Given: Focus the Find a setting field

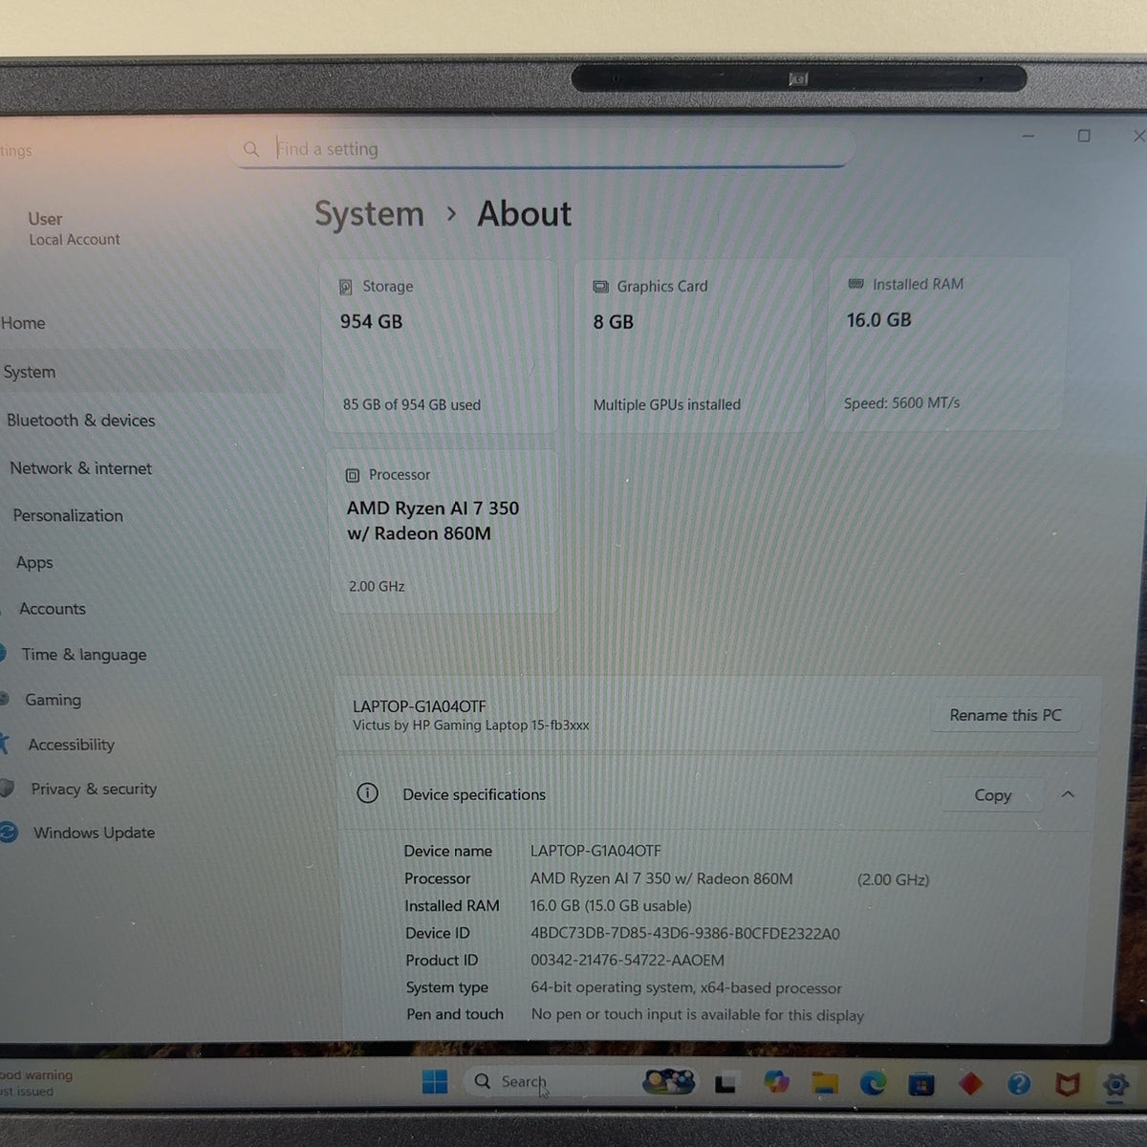Looking at the screenshot, I should 541,149.
